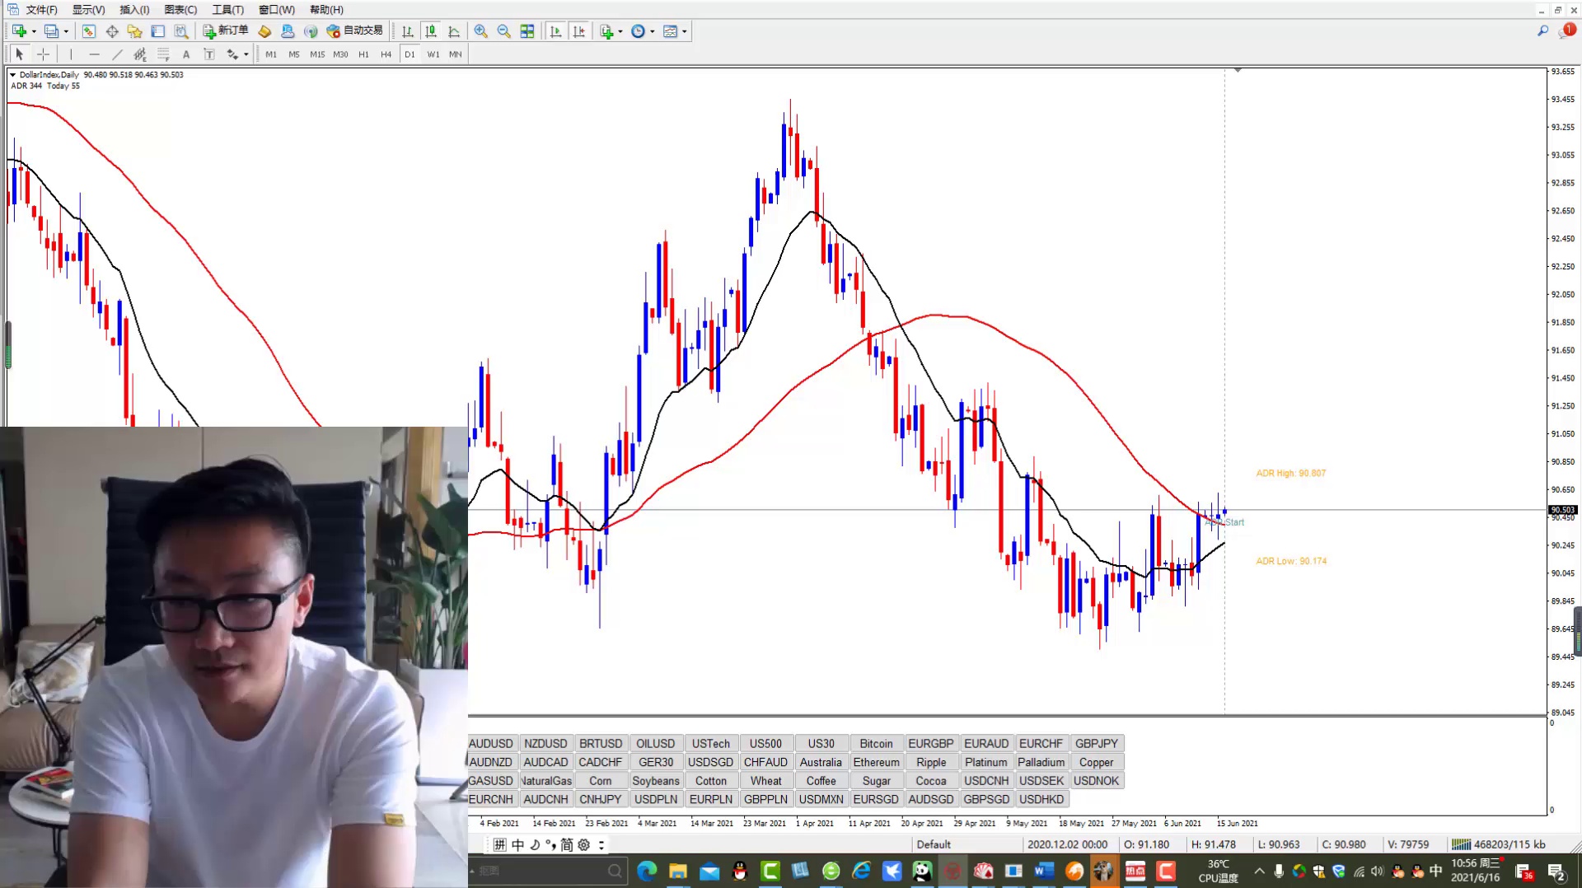This screenshot has height=888, width=1582.
Task: Select the vertical line drawing tool
Action: (x=71, y=54)
